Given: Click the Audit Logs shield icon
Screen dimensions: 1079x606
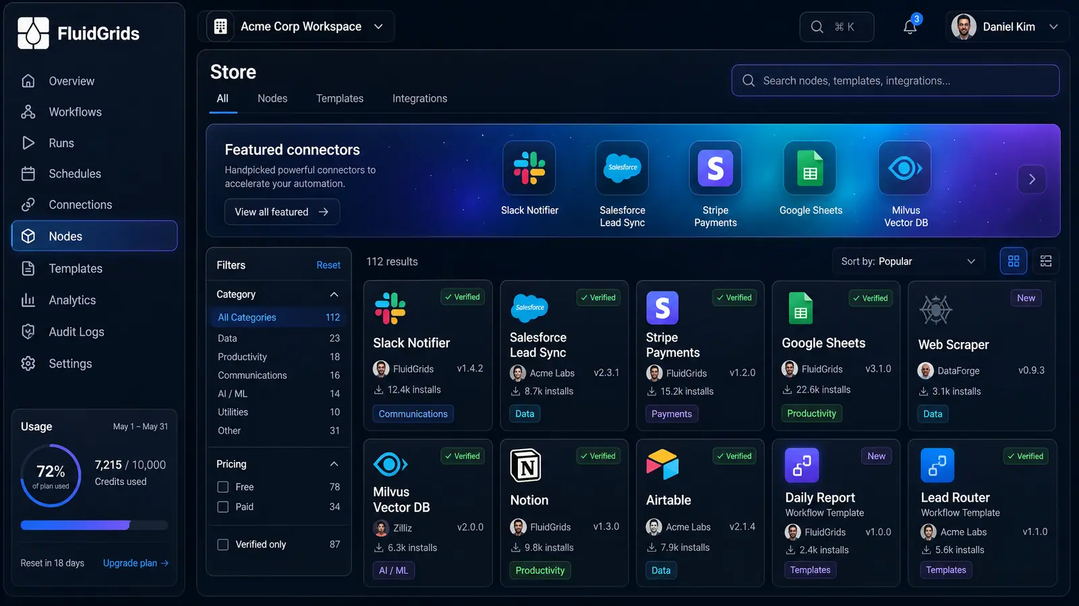Looking at the screenshot, I should click(x=28, y=332).
